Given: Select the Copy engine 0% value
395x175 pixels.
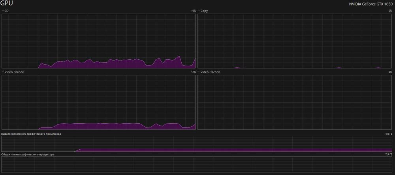Looking at the screenshot, I should coord(390,11).
